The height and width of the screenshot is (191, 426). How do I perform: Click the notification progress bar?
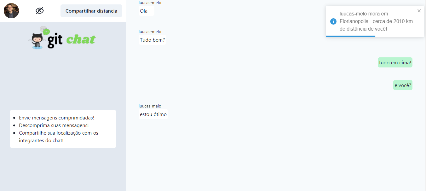350,36
